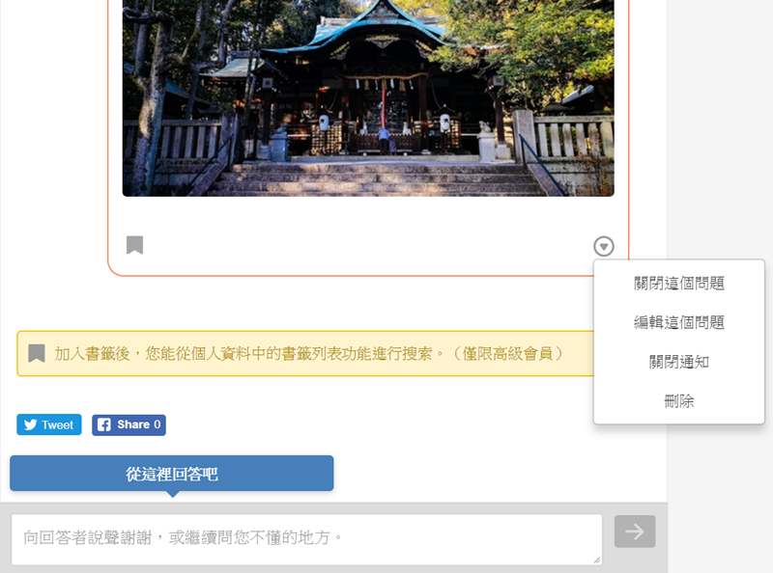Image resolution: width=773 pixels, height=573 pixels.
Task: Click the Facebook logo icon
Action: [x=104, y=424]
